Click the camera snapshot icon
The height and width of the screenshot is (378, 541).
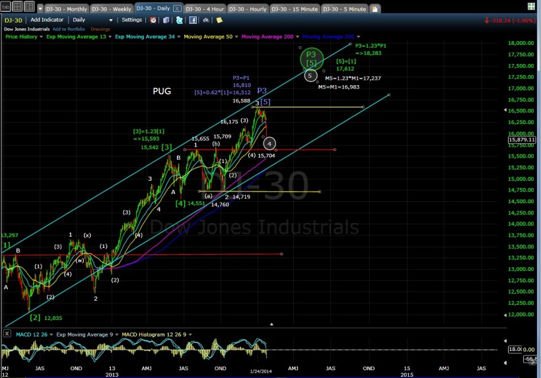click(x=206, y=20)
